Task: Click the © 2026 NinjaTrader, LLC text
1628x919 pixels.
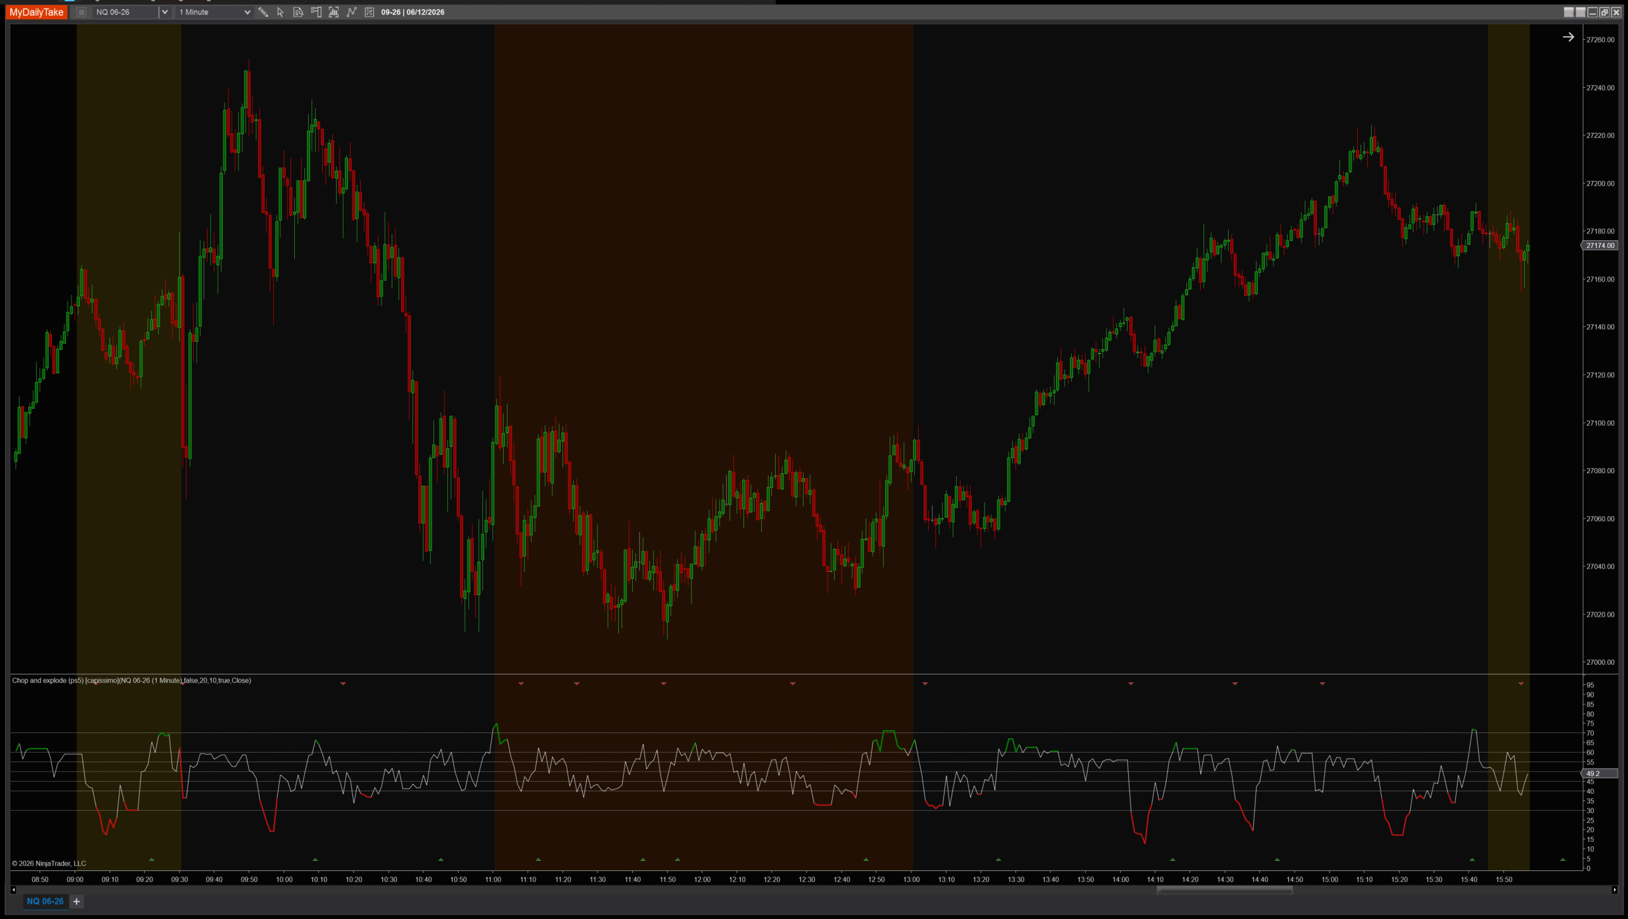Action: click(49, 863)
